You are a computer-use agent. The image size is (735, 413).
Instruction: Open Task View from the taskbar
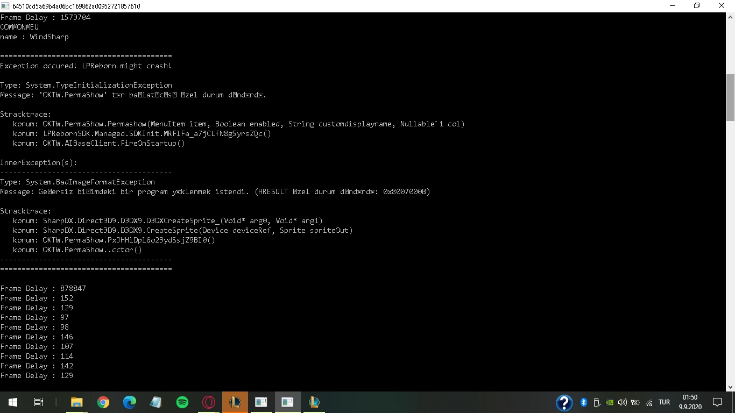click(x=39, y=402)
